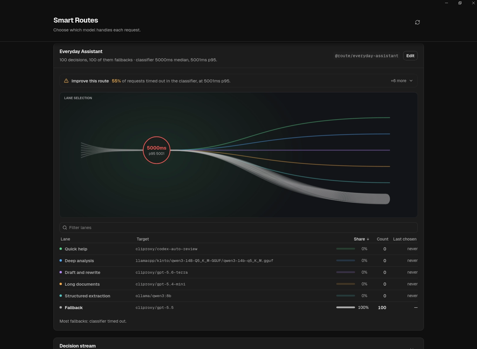The height and width of the screenshot is (349, 477).
Task: Sort by Count column header
Action: click(383, 239)
